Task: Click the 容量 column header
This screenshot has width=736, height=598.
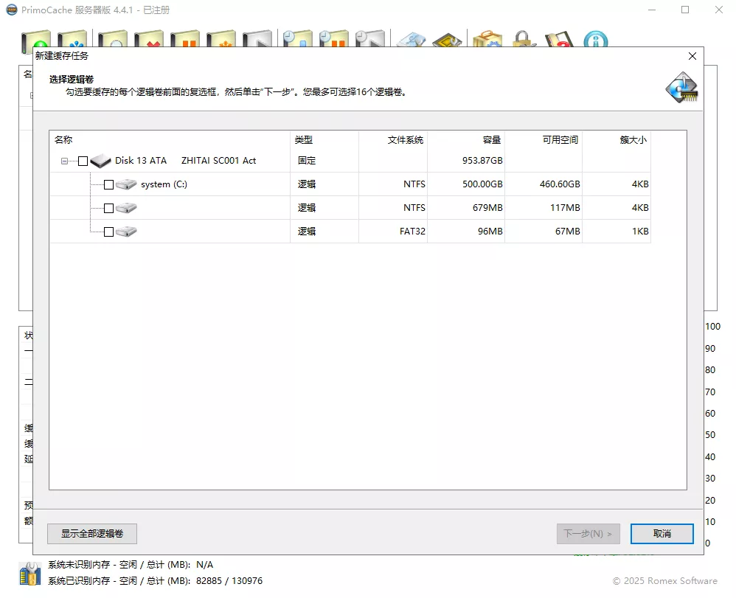Action: [x=492, y=140]
